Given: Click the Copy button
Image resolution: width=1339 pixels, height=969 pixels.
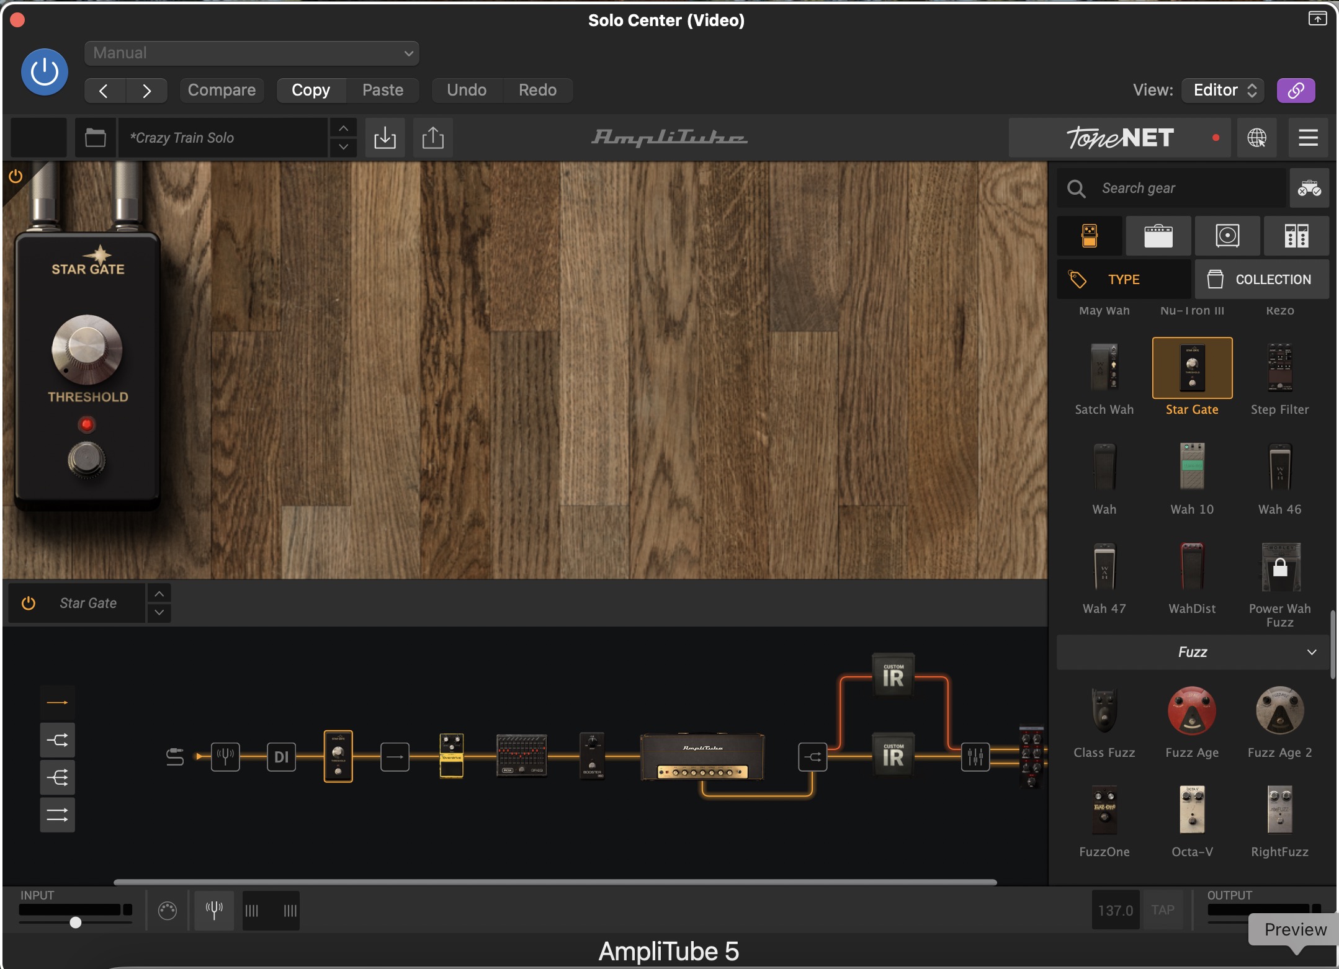Looking at the screenshot, I should (x=311, y=91).
